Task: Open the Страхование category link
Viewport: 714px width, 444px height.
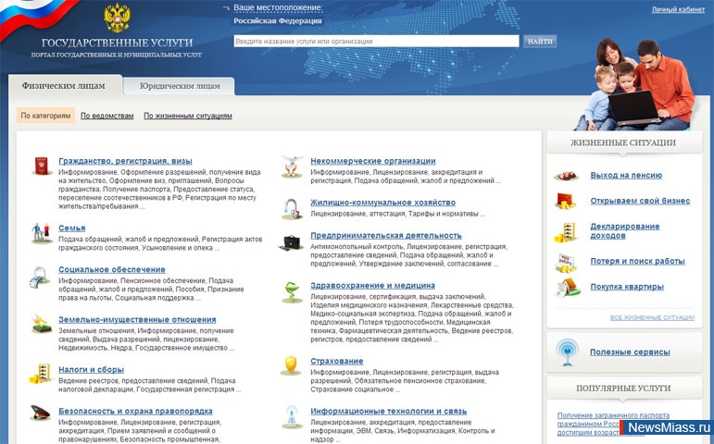Action: 337,362
